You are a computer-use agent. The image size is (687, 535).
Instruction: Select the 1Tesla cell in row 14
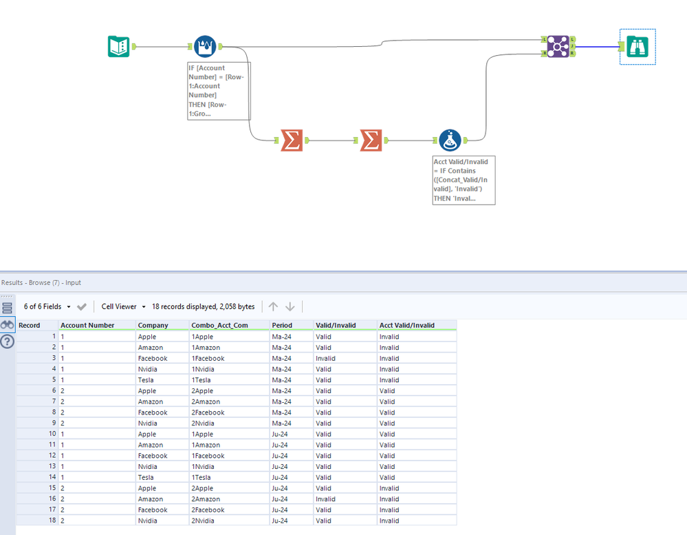[x=230, y=478]
